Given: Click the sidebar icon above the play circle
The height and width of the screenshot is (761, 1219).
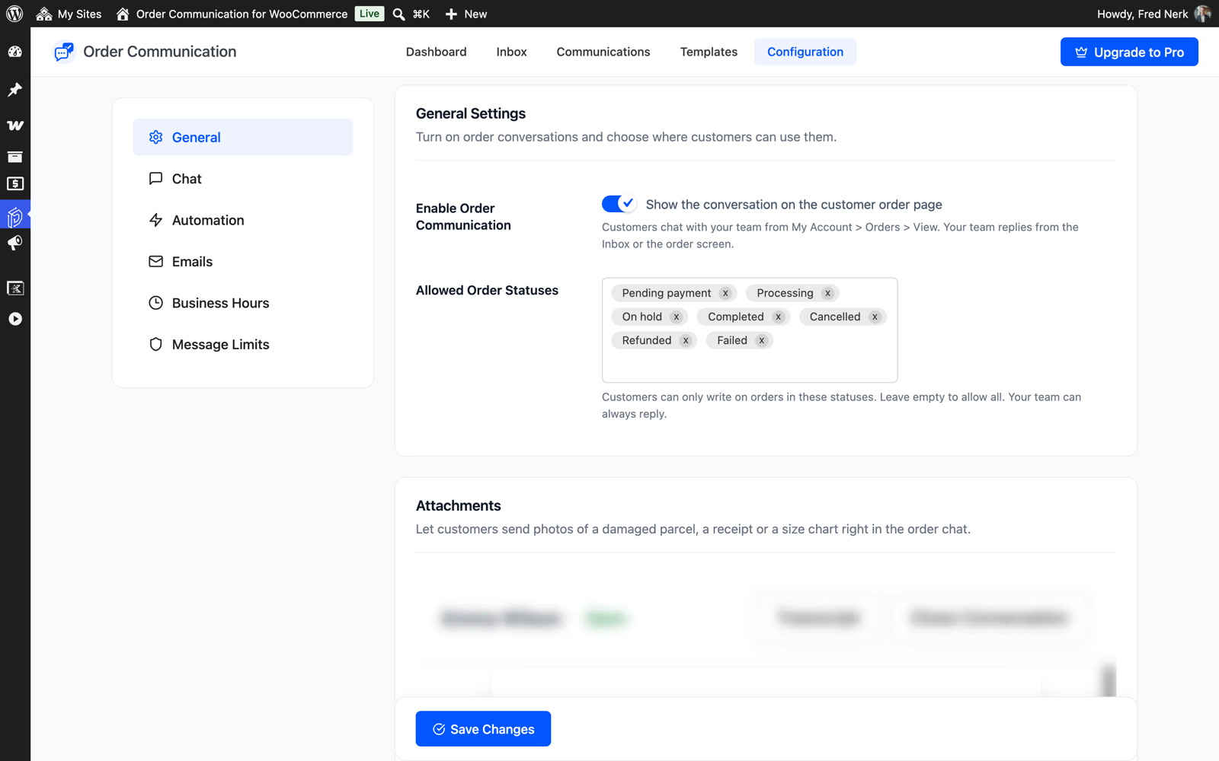Looking at the screenshot, I should (15, 288).
